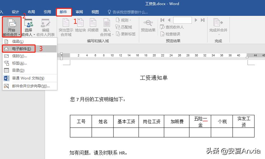Click 更新标签 (Update Labels)
Screen dimensions: 265x159
click(126, 34)
